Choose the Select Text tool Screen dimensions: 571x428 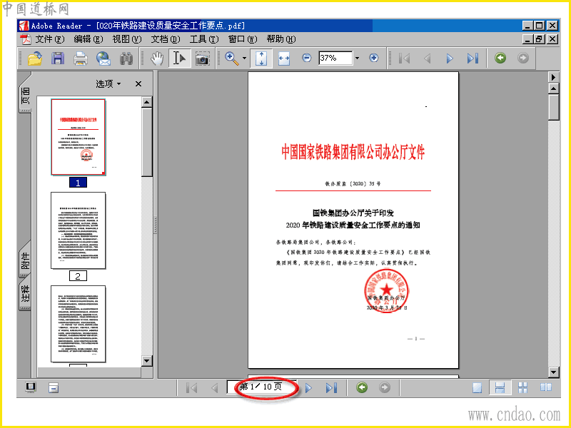[x=180, y=58]
